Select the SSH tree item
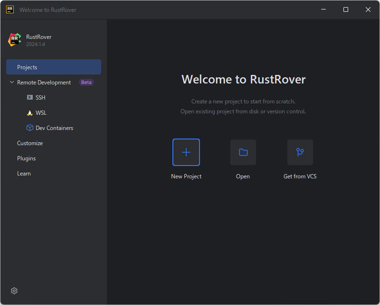The width and height of the screenshot is (380, 305). point(40,97)
